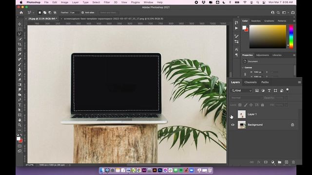Toggle filter for adjustment layers

click(x=263, y=90)
